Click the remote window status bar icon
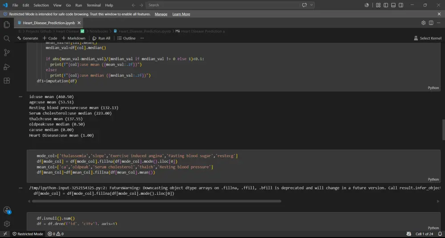The height and width of the screenshot is (238, 445). 5,234
